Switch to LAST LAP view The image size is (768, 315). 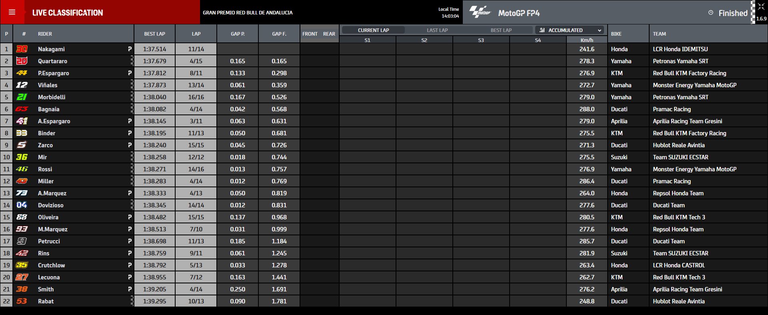(437, 30)
